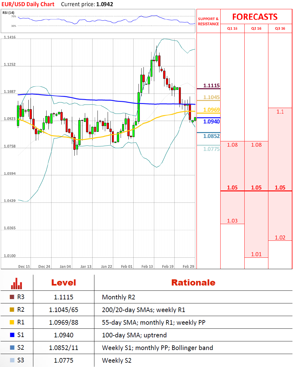294x367 pixels.
Task: Click the Level table header
Action: pyautogui.click(x=64, y=282)
